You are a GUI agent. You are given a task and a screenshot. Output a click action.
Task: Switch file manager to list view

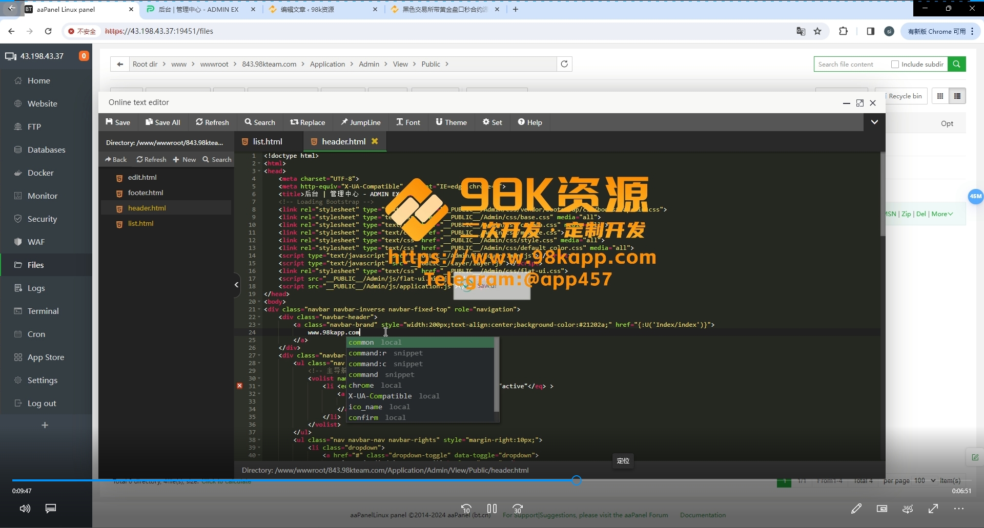point(957,96)
